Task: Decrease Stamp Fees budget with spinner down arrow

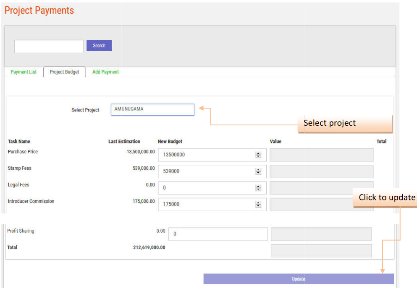Action: [x=258, y=173]
